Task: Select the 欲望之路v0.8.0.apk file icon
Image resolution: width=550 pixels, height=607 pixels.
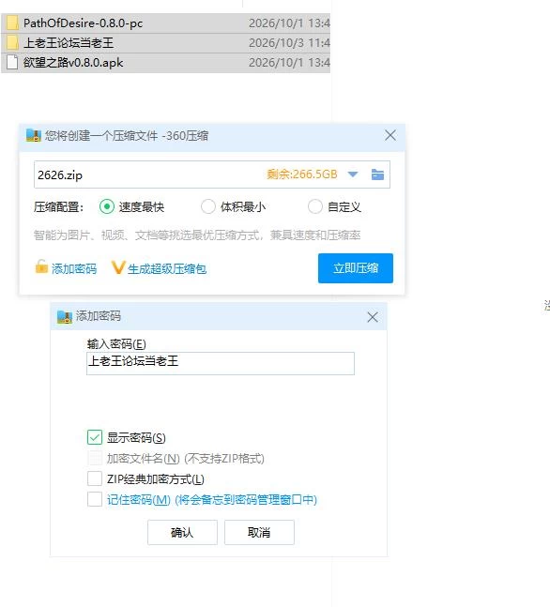Action: tap(12, 62)
